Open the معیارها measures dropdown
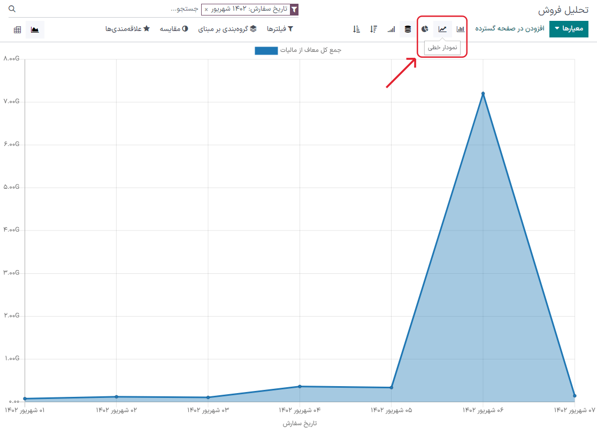Screen dimensions: 597x430 click(x=569, y=29)
